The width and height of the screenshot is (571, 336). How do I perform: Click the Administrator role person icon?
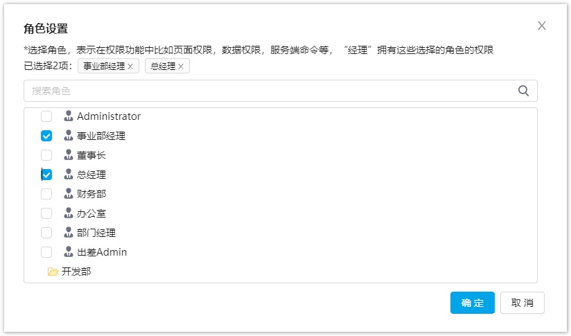[x=69, y=116]
